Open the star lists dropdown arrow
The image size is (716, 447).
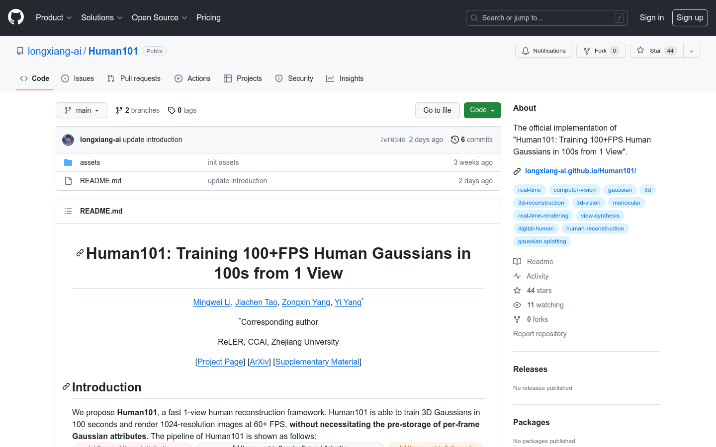[692, 51]
